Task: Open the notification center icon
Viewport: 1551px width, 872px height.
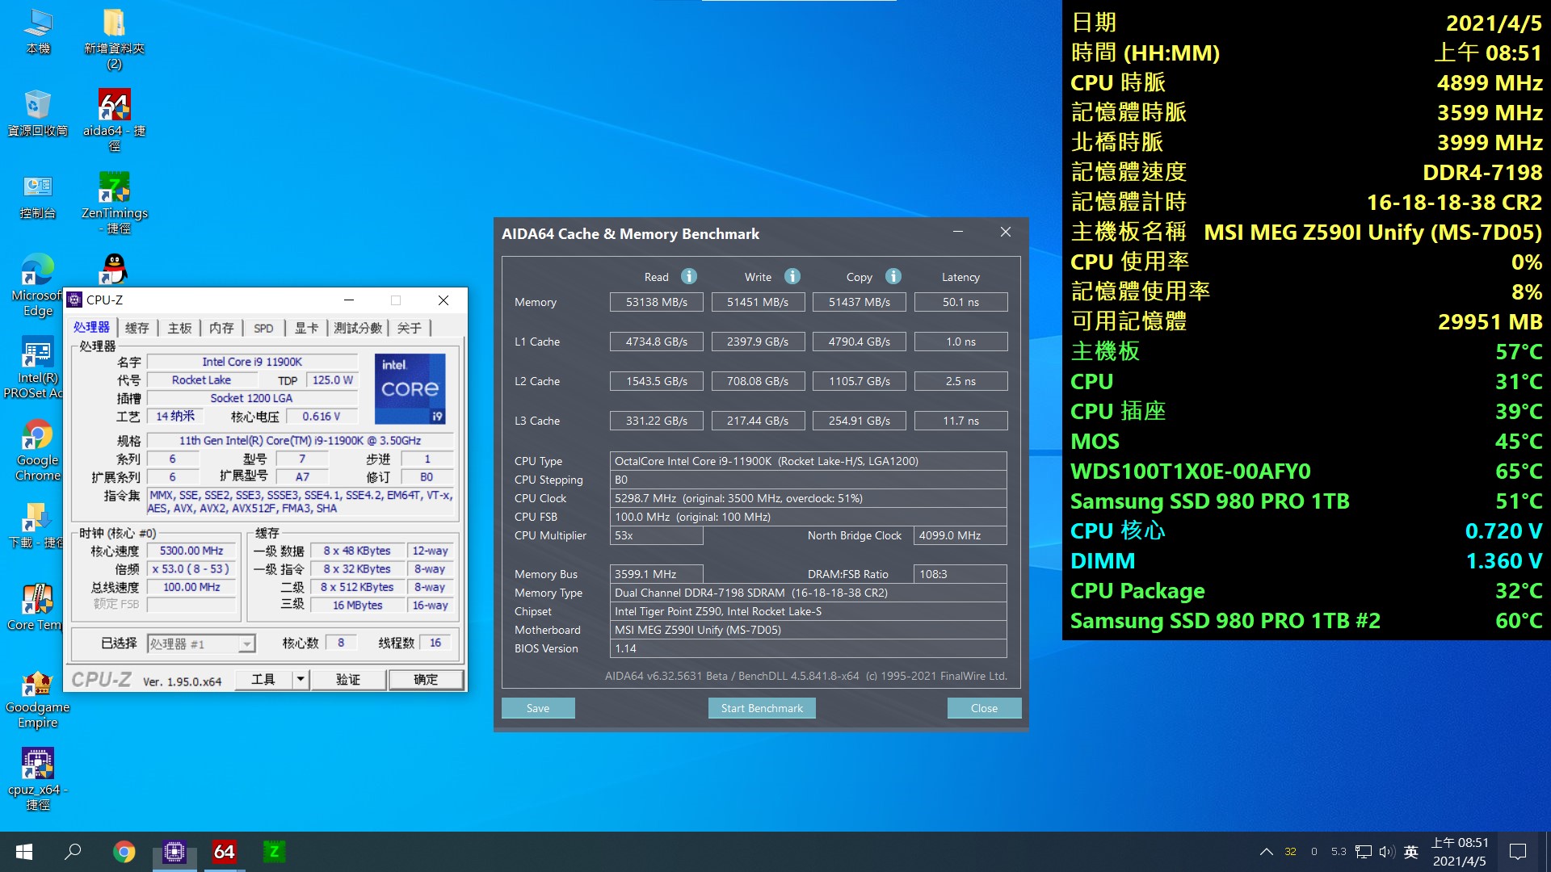Action: point(1518,852)
